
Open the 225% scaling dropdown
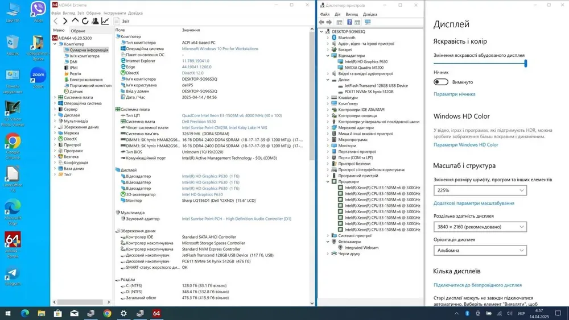coord(480,190)
